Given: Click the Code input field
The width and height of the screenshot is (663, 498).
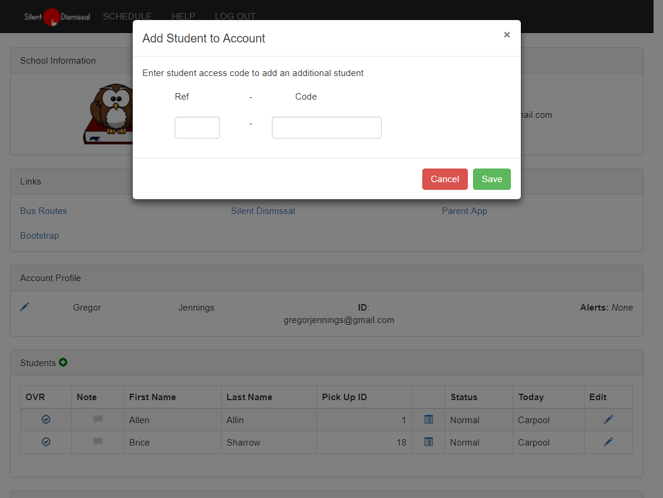Looking at the screenshot, I should [x=326, y=127].
